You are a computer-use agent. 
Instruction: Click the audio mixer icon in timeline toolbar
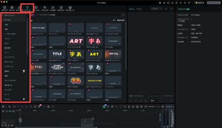[133, 106]
